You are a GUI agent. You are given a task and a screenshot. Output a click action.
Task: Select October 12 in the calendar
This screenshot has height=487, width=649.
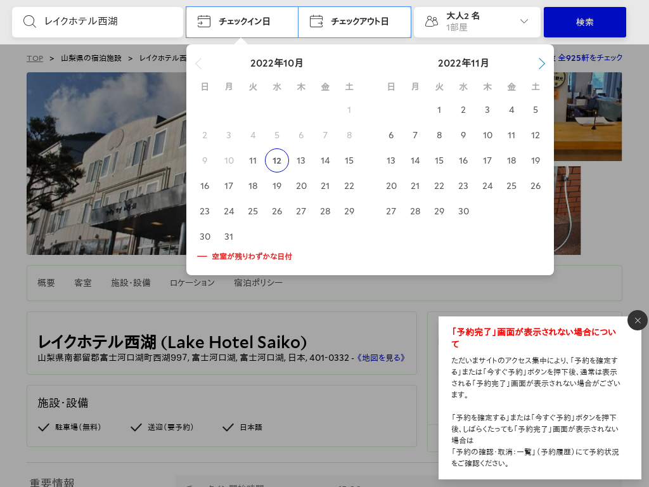click(277, 160)
